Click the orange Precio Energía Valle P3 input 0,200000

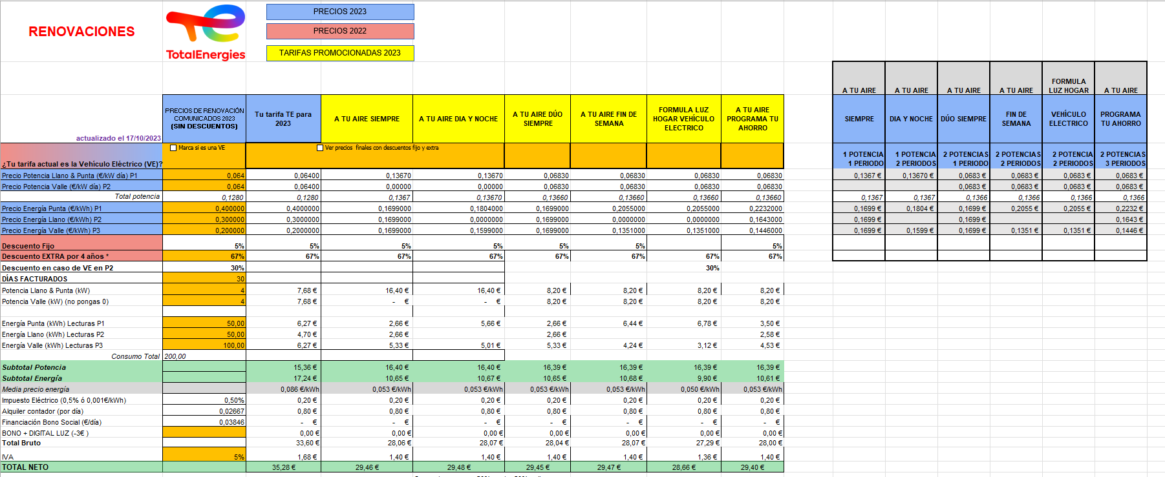(204, 230)
